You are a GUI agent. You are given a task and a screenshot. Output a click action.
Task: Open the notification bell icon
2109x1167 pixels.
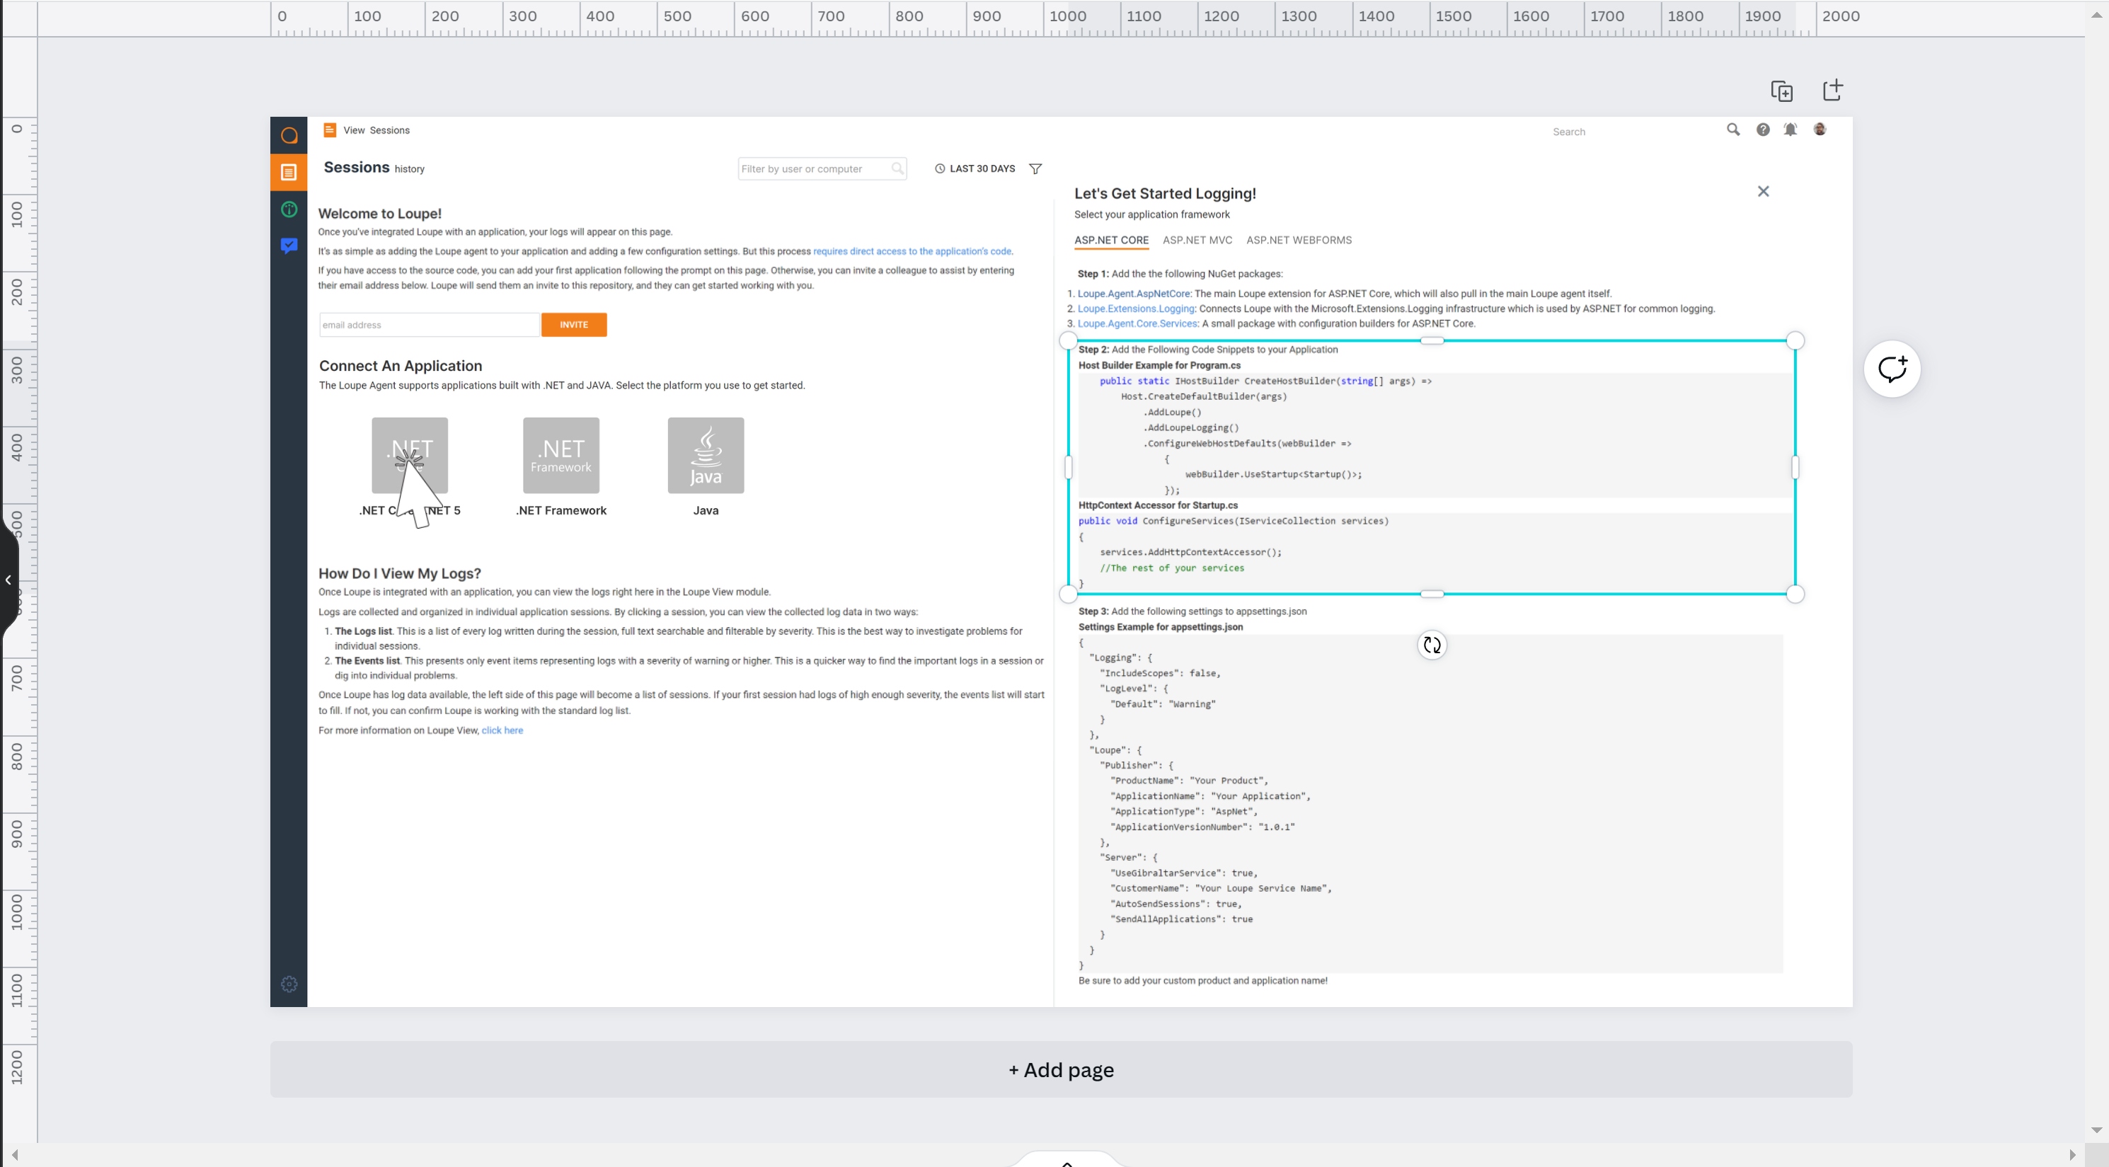(x=1791, y=130)
